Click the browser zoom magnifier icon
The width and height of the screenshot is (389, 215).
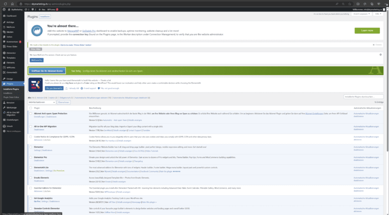click(x=343, y=4)
